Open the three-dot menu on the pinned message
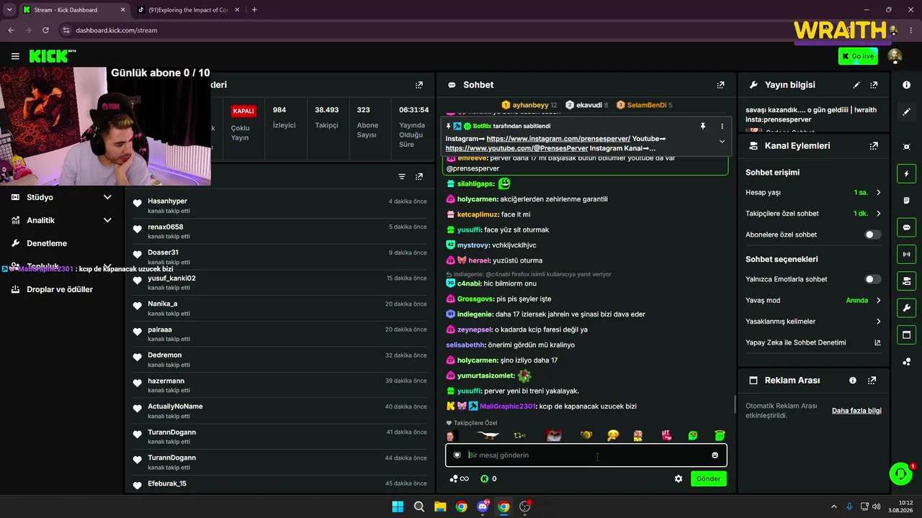Image resolution: width=922 pixels, height=518 pixels. [x=722, y=126]
